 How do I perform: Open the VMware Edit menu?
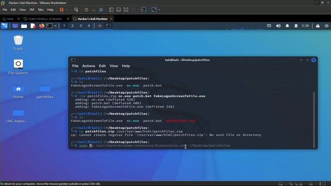click(13, 10)
